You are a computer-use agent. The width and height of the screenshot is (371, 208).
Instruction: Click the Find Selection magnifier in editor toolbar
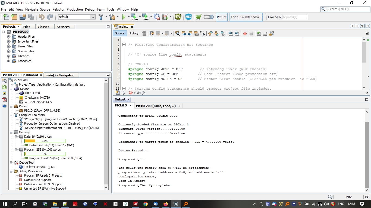[177, 33]
